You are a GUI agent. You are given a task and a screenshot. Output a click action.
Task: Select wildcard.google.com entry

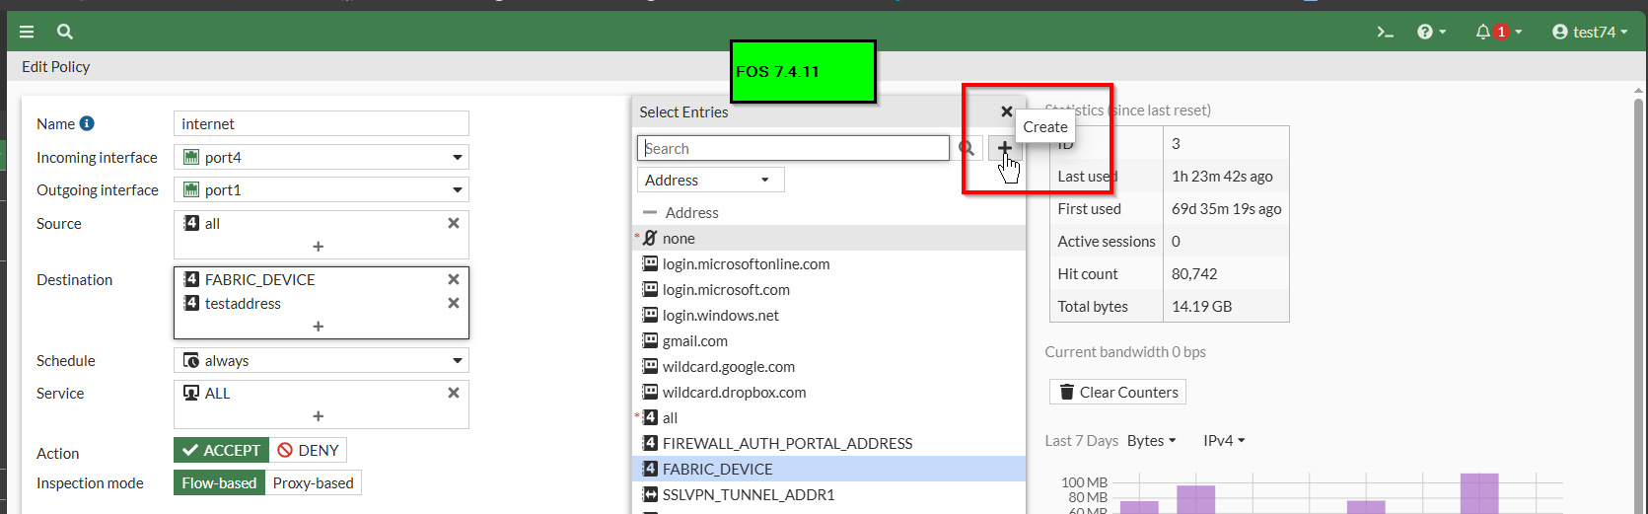[828, 366]
